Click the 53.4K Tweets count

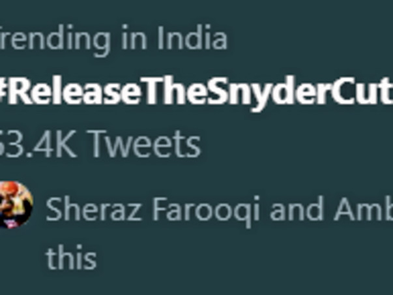(100, 144)
